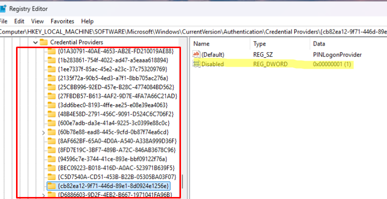Screen dimensions: 387x199
Task: Click folder icon of {94596c7e-3744-41ce-893e-bbf09122f76a}
Action: (52, 159)
